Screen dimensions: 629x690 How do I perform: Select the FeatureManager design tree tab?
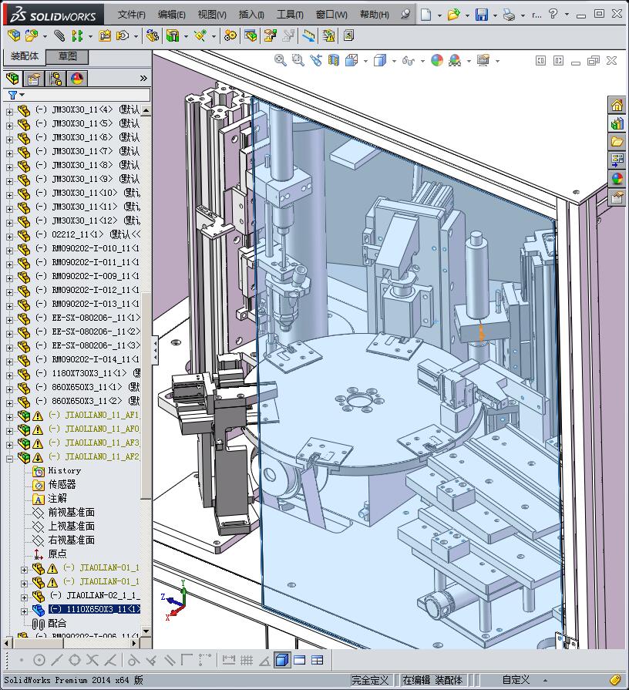(x=13, y=79)
